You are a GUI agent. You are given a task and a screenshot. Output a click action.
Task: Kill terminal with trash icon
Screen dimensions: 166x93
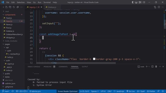coord(156,67)
